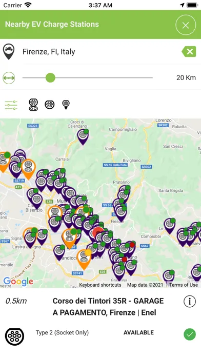Tap the AVAILABLE status label
This screenshot has width=201, height=357.
(138, 333)
